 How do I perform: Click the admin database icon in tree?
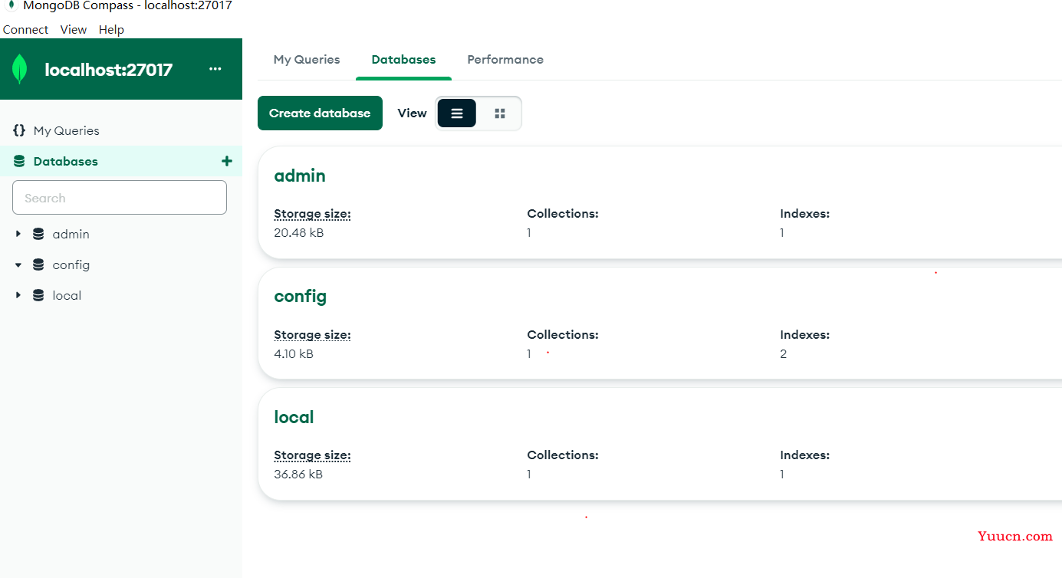point(38,234)
